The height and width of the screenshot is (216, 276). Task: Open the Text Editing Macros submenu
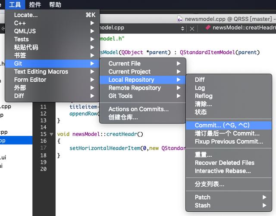point(53,72)
